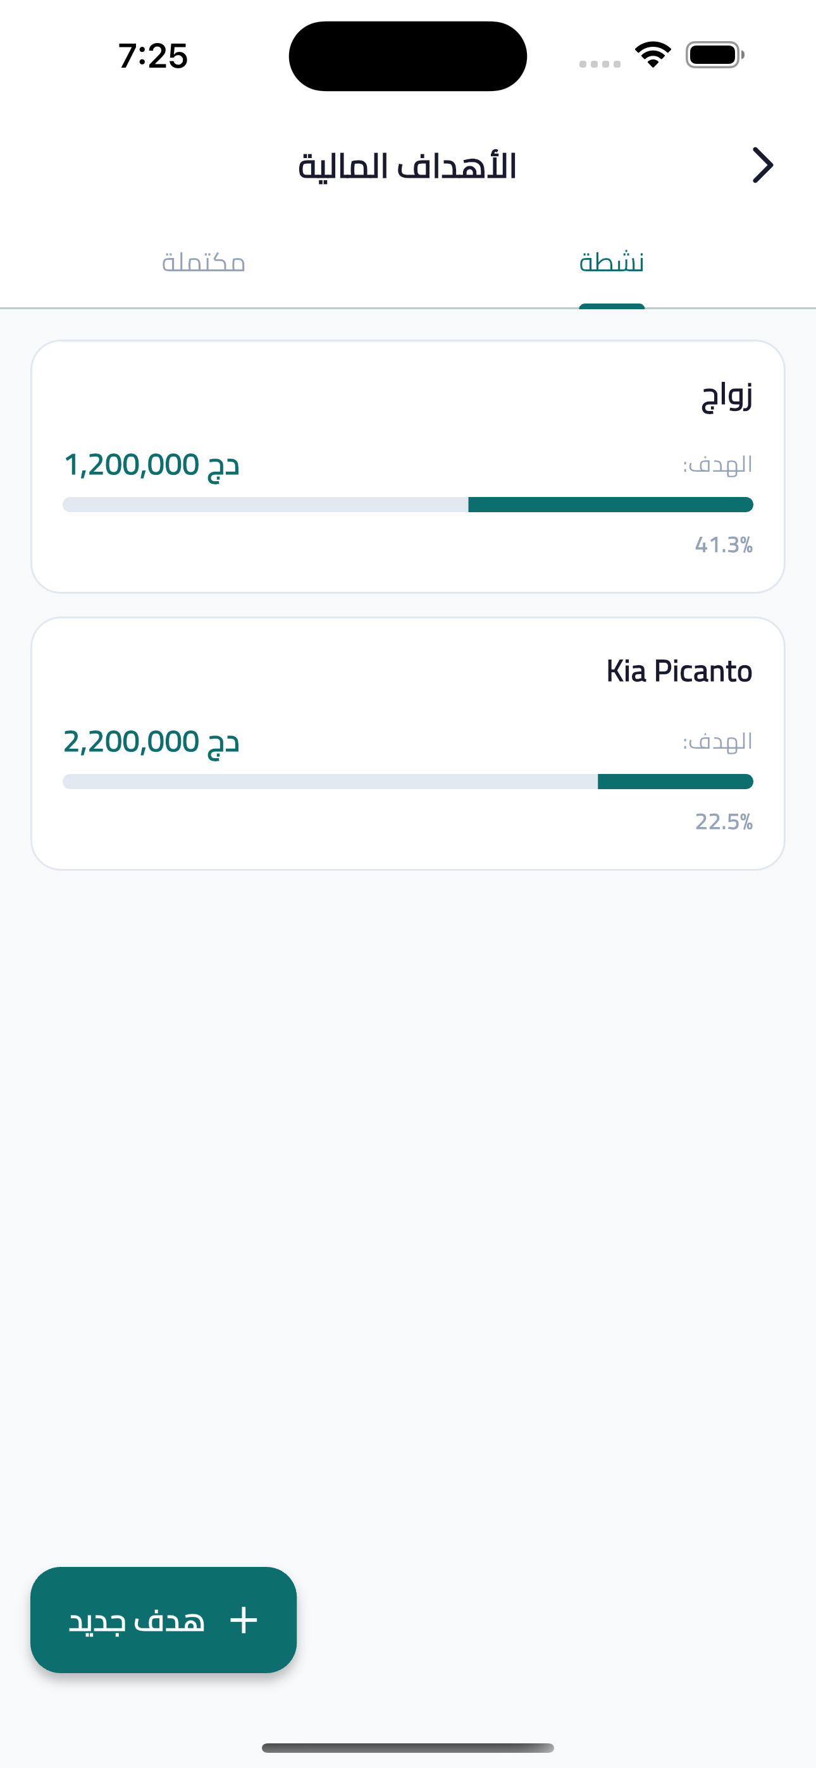Select the 2,200,000 دج target amount
This screenshot has width=816, height=1768.
(x=152, y=742)
